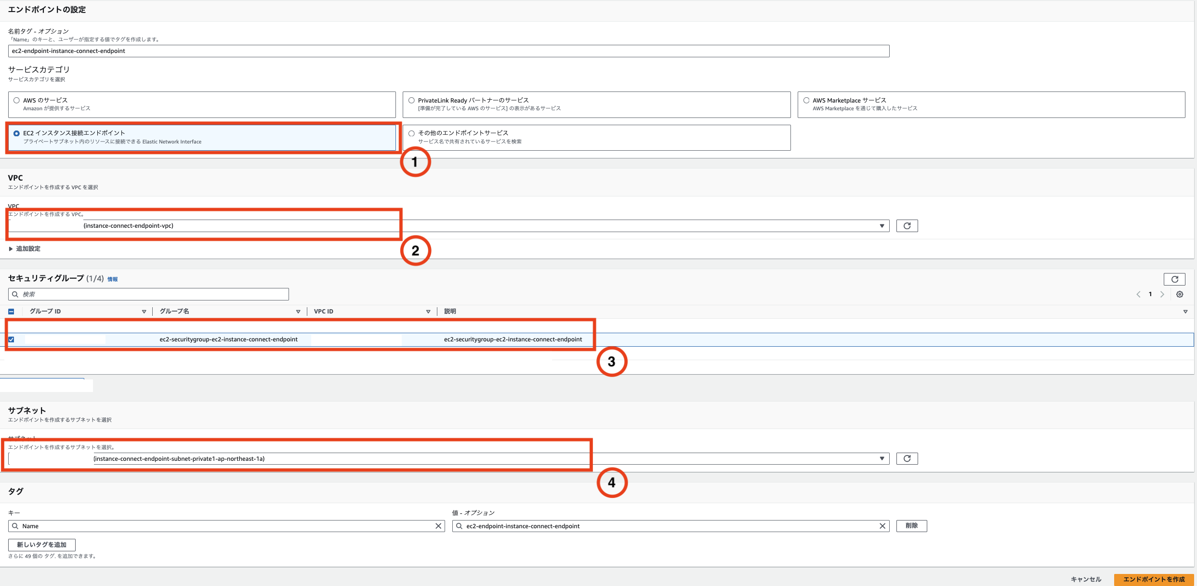The image size is (1197, 586).
Task: Clear the ec2-endpoint tag value field
Action: (882, 526)
